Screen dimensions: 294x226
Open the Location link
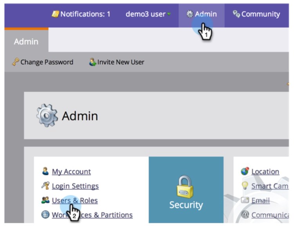pyautogui.click(x=265, y=171)
